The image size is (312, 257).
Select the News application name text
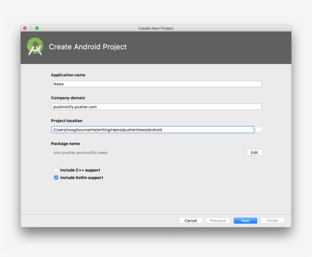click(58, 84)
